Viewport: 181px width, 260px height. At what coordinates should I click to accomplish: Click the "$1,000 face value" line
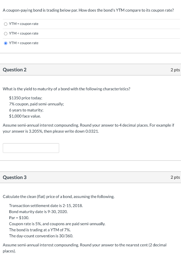(x=25, y=116)
